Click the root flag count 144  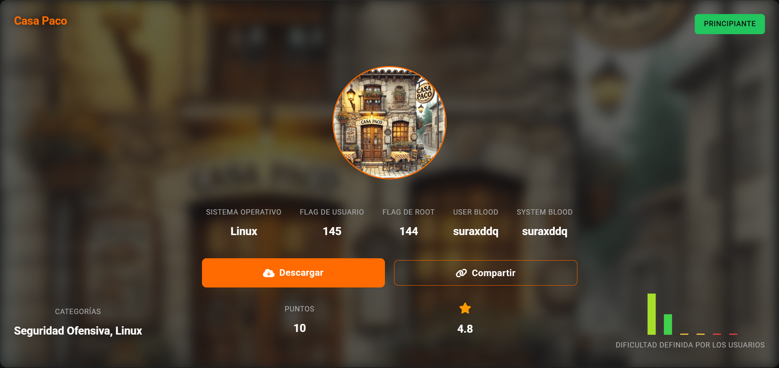[408, 231]
